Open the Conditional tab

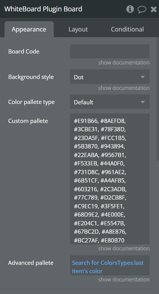(x=127, y=29)
